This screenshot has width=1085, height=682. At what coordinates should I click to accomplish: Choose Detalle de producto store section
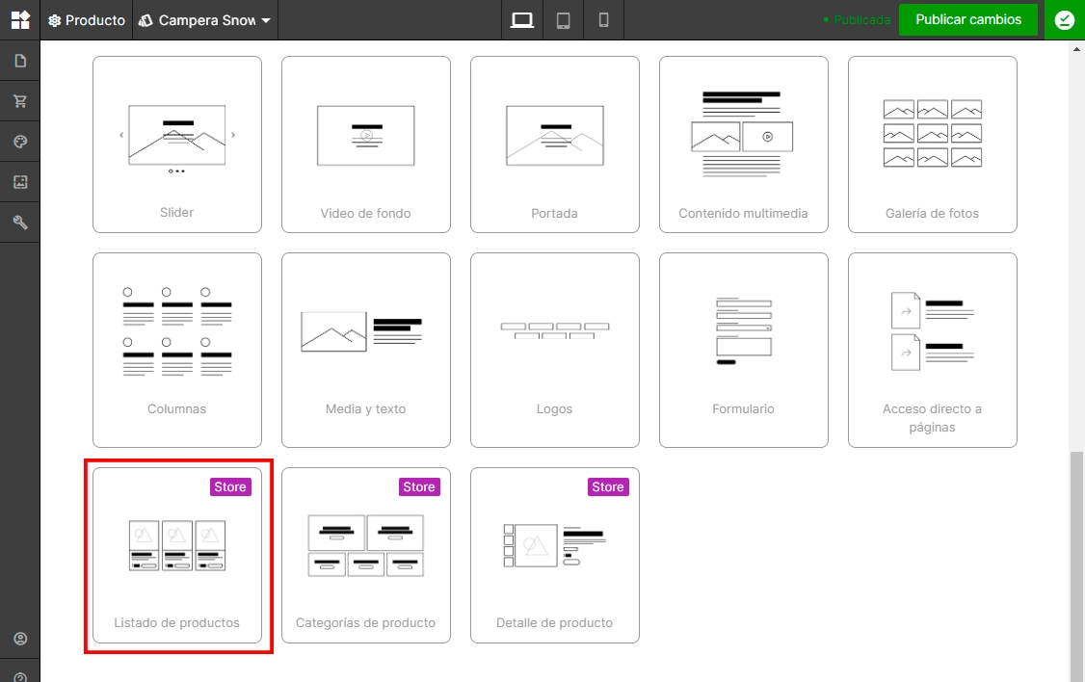coord(554,555)
